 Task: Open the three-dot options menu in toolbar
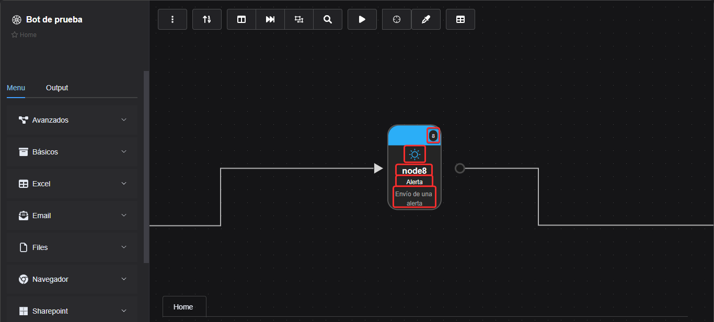[172, 19]
